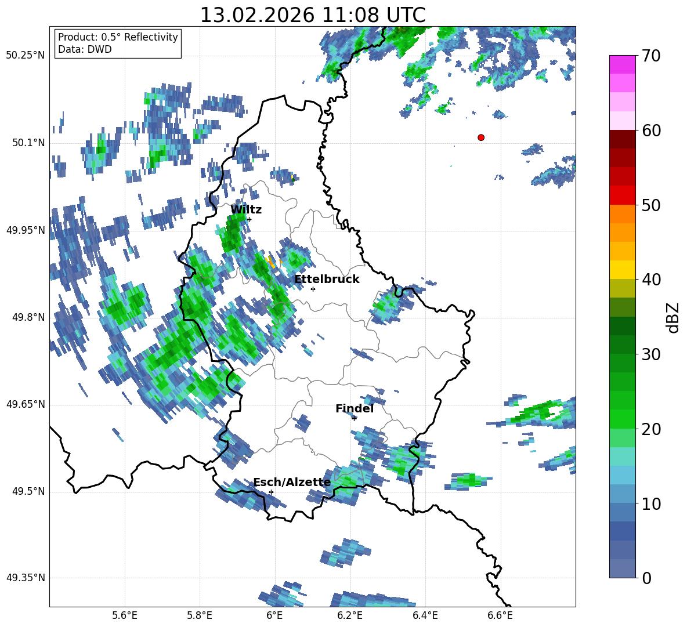Click the Findel location label
Screen dimensions: 687x627
[355, 408]
